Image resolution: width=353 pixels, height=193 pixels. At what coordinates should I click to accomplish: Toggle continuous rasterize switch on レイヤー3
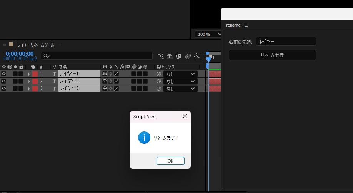click(110, 88)
